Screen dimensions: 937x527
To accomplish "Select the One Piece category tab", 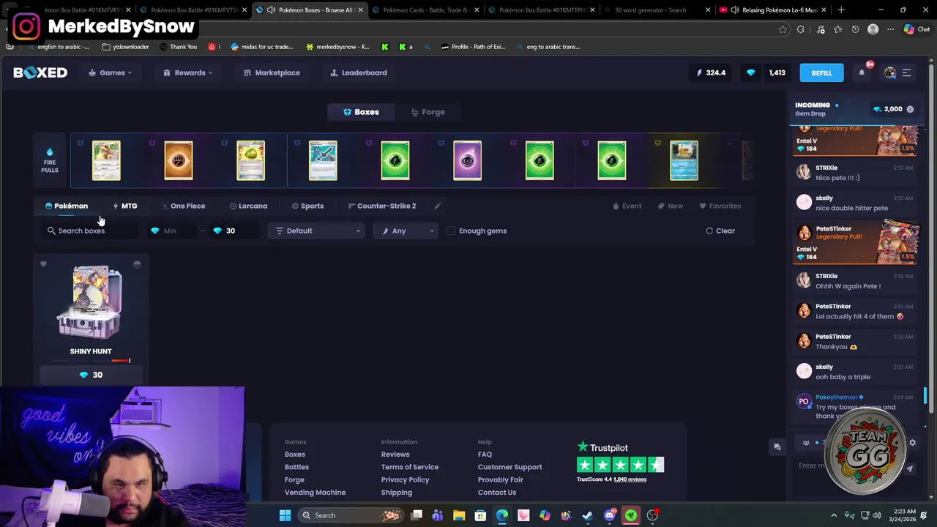I will [x=183, y=206].
